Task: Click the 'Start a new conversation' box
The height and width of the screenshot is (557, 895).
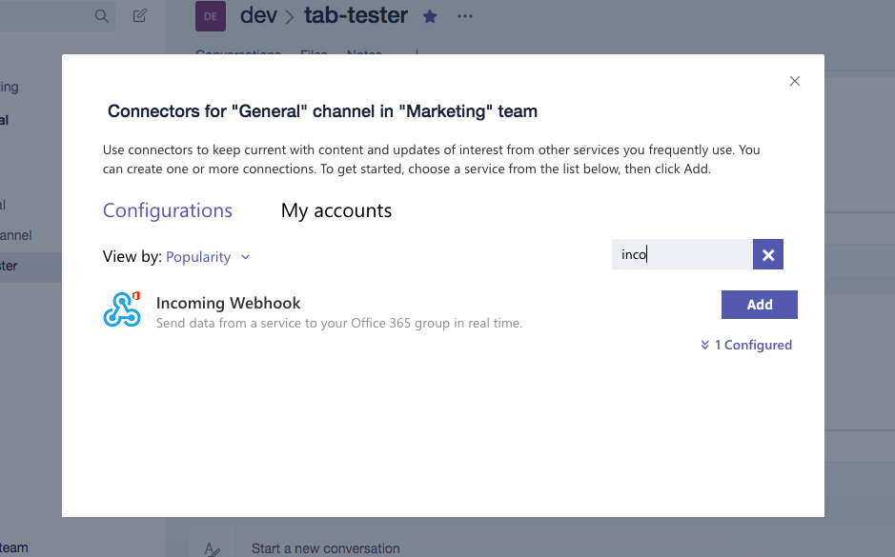Action: pyautogui.click(x=325, y=548)
